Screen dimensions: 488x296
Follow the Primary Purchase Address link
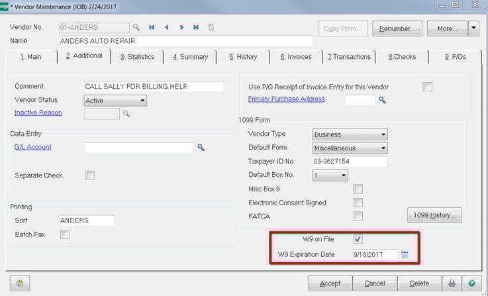tap(286, 99)
